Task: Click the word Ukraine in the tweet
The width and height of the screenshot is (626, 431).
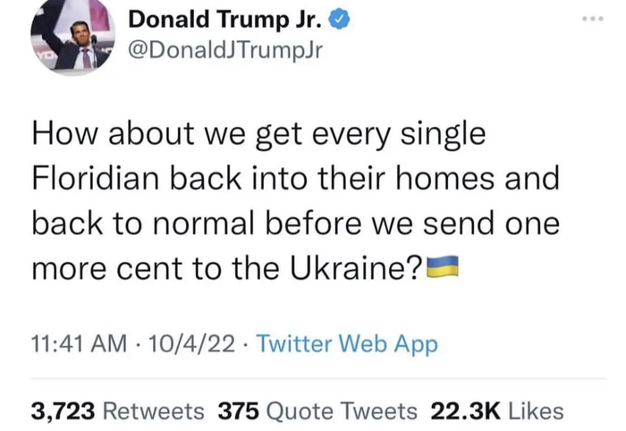Action: pos(353,266)
